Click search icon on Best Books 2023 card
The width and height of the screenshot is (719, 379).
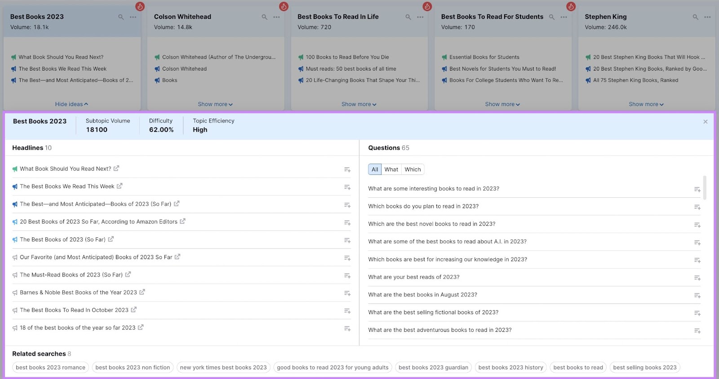121,17
